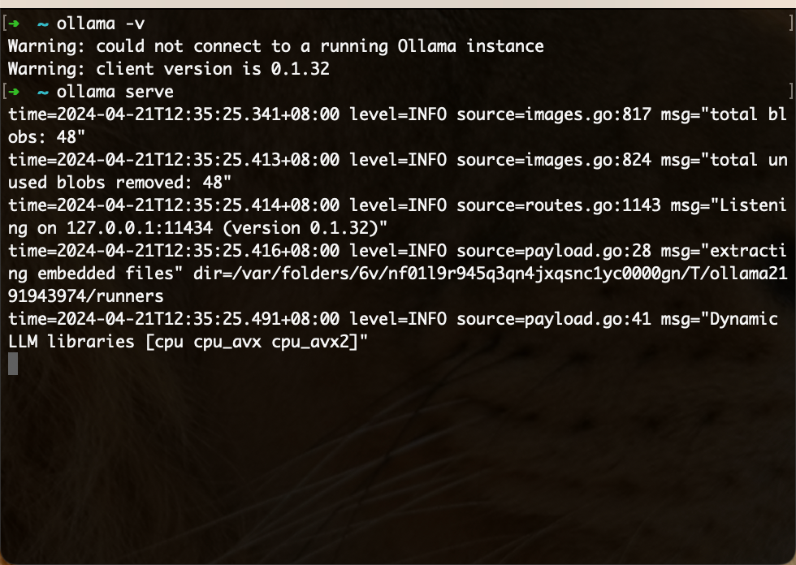Viewport: 796px width, 565px height.
Task: Click the cpu_avx2 library name
Action: [x=310, y=343]
